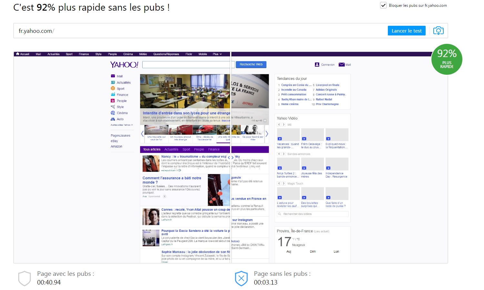
Task: Click the Cinéma reel icon in sidebar
Action: (113, 113)
